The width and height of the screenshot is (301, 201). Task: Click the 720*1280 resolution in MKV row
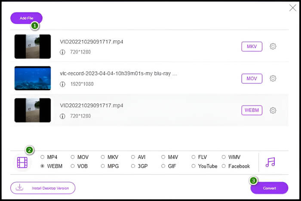tap(80, 52)
